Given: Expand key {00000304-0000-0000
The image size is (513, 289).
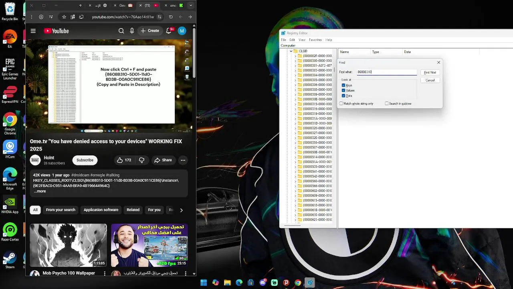Looking at the screenshot, I should point(295,75).
